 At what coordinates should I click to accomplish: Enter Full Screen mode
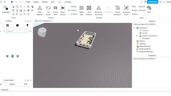click(x=48, y=11)
